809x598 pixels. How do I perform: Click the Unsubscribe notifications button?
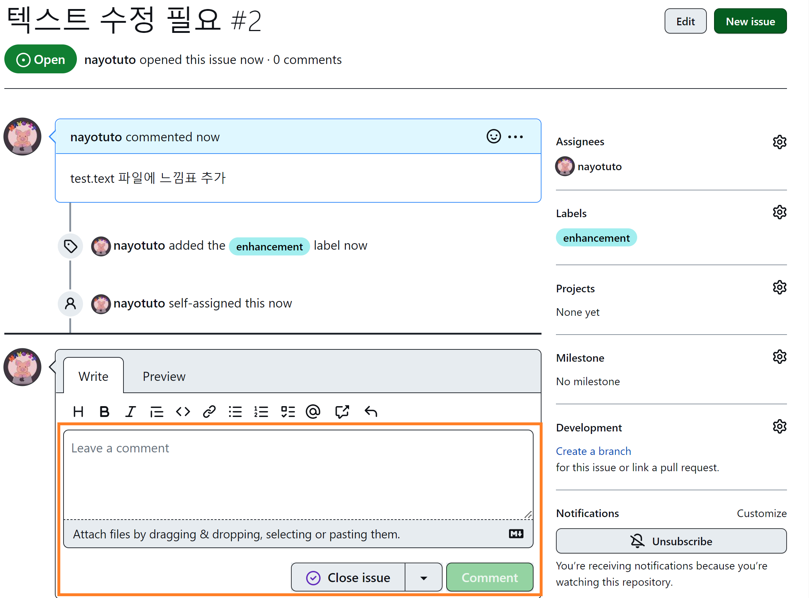[x=671, y=541]
